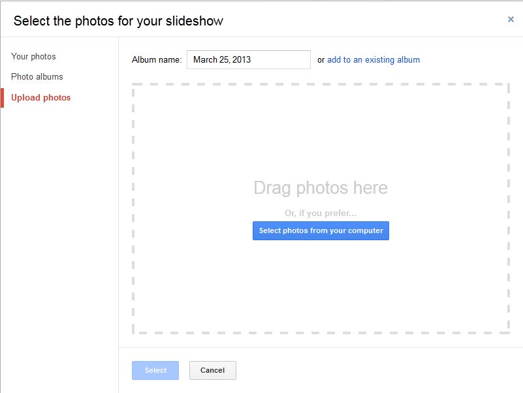Cancel the photo selection dialog
The width and height of the screenshot is (523, 393).
click(x=212, y=370)
